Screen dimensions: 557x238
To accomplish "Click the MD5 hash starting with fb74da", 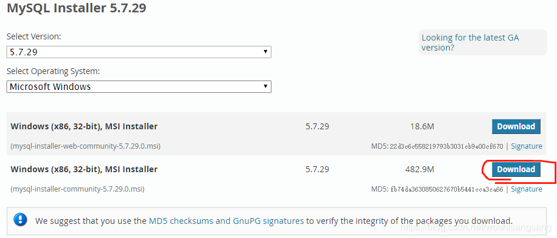I will pos(446,189).
